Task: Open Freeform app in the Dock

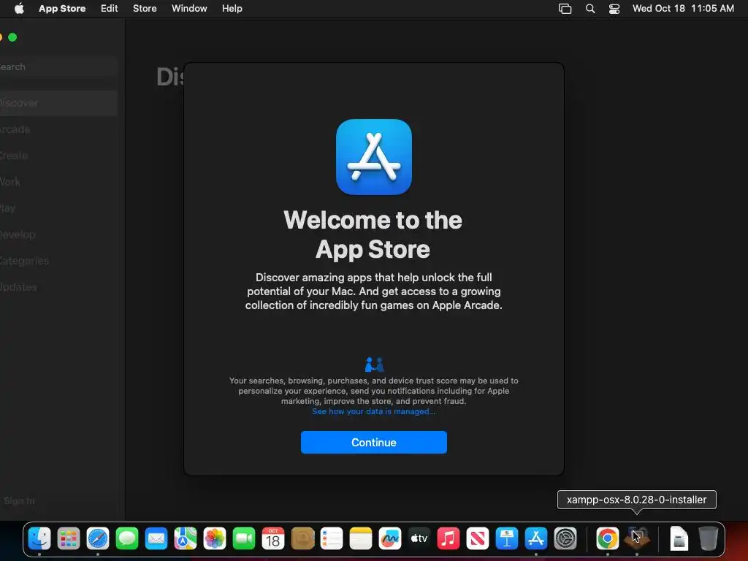Action: pyautogui.click(x=390, y=539)
